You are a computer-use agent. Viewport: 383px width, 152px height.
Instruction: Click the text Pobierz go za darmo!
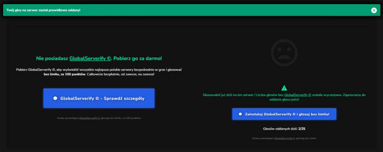tap(137, 58)
